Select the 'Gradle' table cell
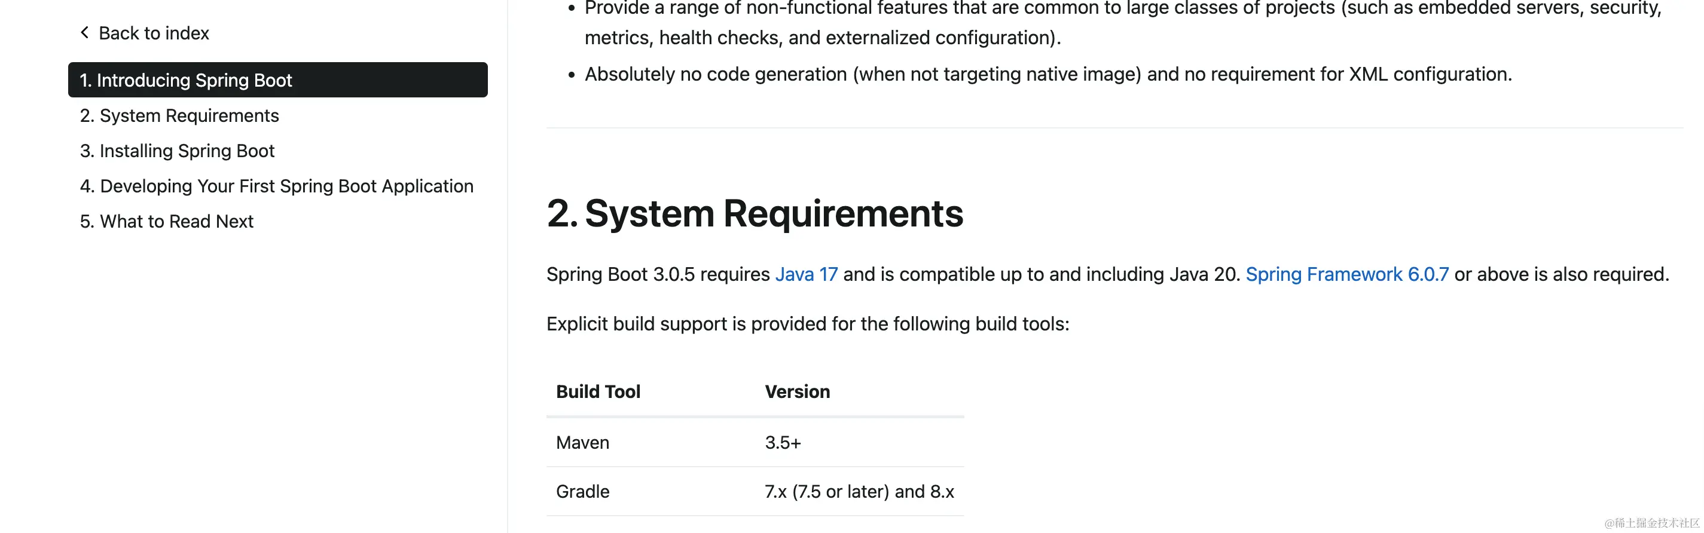 click(x=582, y=491)
